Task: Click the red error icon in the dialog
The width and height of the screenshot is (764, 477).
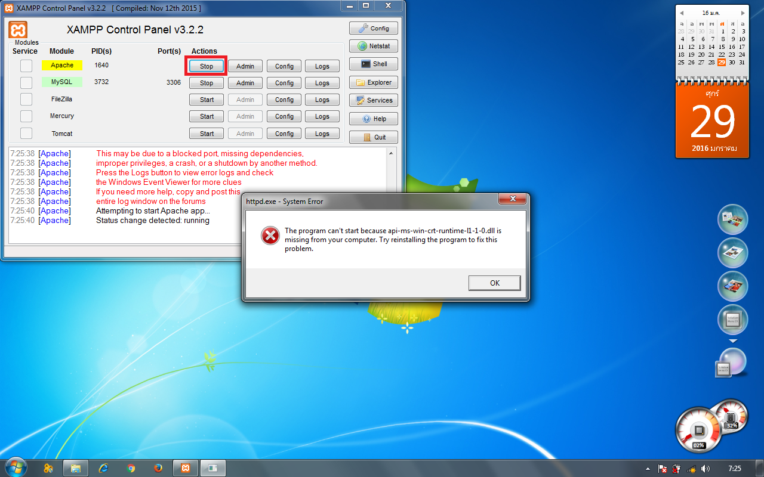Action: 270,236
